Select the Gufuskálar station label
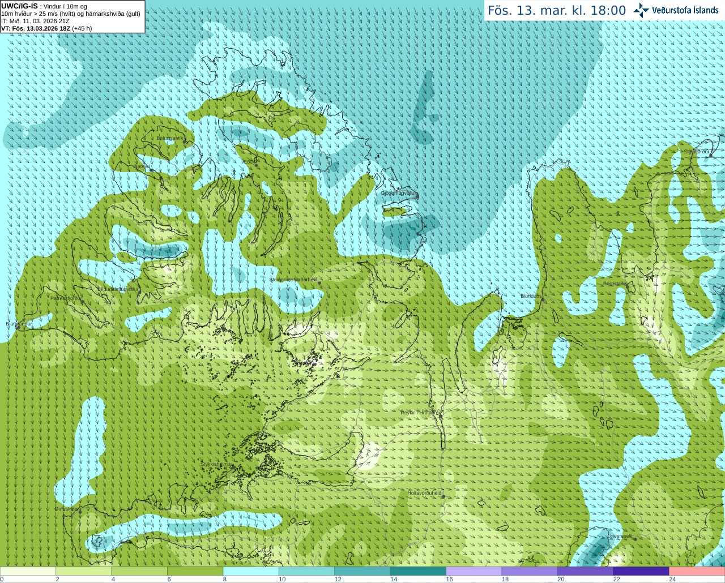 tap(66, 509)
